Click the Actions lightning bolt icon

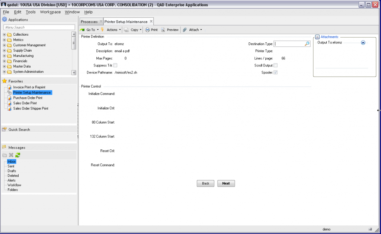103,30
